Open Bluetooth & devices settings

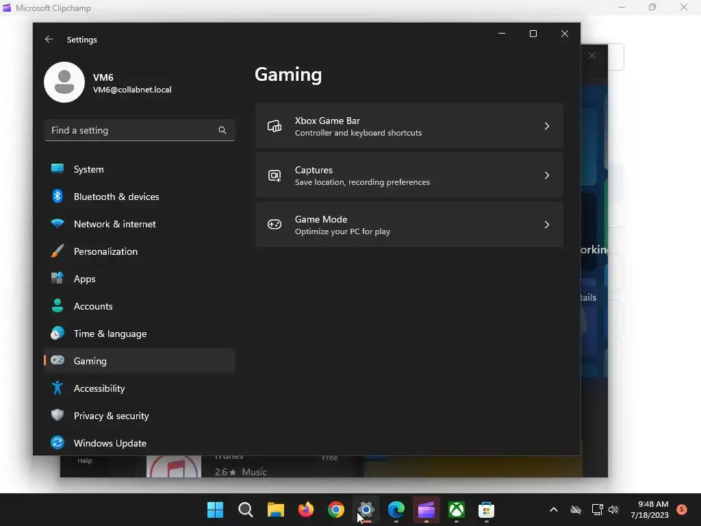(139, 197)
